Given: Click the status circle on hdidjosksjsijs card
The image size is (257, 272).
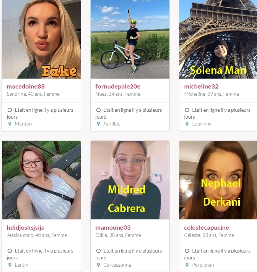Looking at the screenshot, I should coord(10,251).
